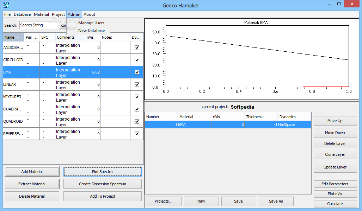
Task: Choose New Database from Admin menu
Action: pos(91,30)
